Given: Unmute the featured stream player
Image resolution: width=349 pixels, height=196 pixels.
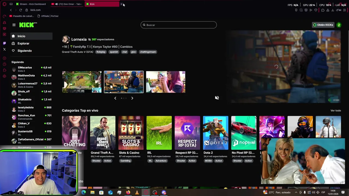Looking at the screenshot, I should 217,98.
